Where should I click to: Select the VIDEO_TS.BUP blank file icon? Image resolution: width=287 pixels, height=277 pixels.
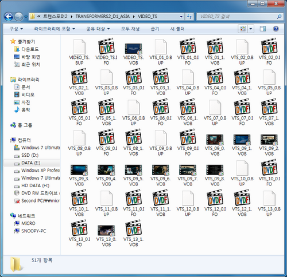point(79,46)
